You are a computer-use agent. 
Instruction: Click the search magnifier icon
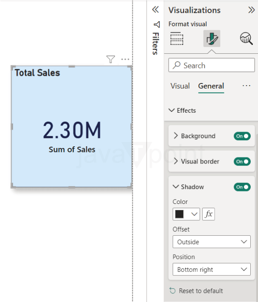(176, 65)
